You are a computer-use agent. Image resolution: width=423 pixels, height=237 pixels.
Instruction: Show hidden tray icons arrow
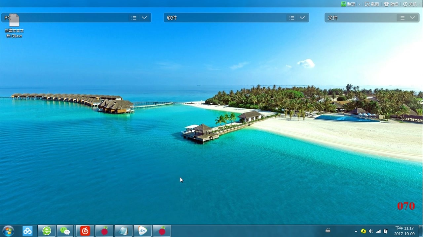point(356,231)
